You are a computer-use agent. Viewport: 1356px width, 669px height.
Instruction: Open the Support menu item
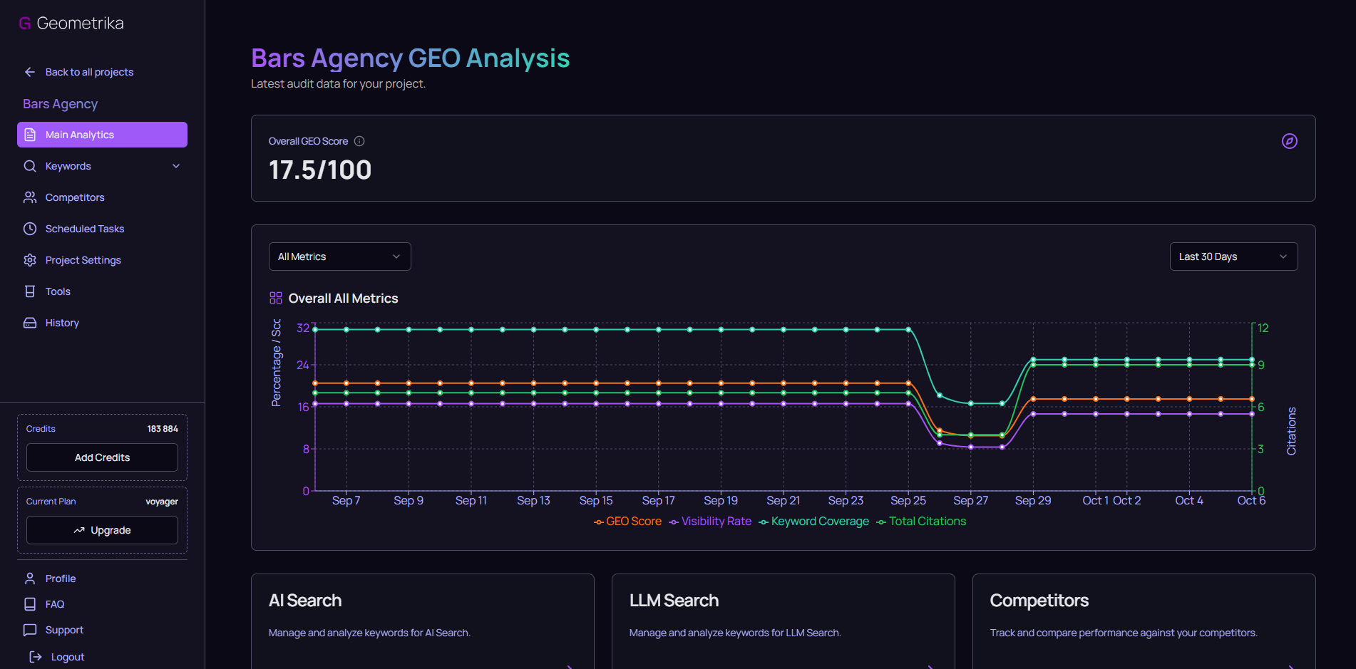[63, 630]
